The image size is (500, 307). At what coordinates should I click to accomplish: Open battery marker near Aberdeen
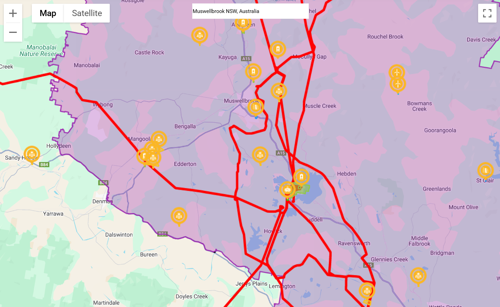point(243,23)
